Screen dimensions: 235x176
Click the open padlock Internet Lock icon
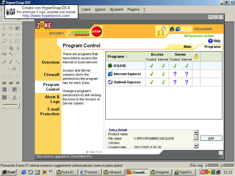click(x=161, y=31)
